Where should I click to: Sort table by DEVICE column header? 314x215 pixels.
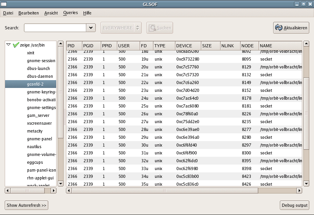pos(188,46)
